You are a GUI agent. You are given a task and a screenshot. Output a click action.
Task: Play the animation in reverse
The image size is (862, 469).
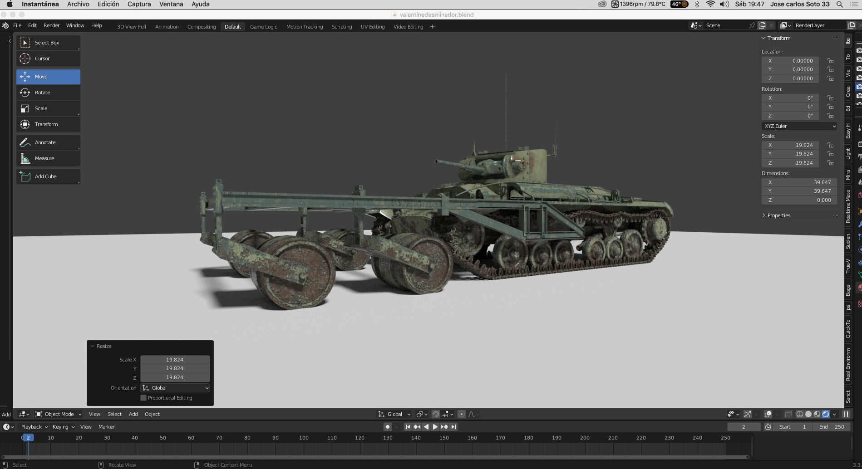coord(426,427)
